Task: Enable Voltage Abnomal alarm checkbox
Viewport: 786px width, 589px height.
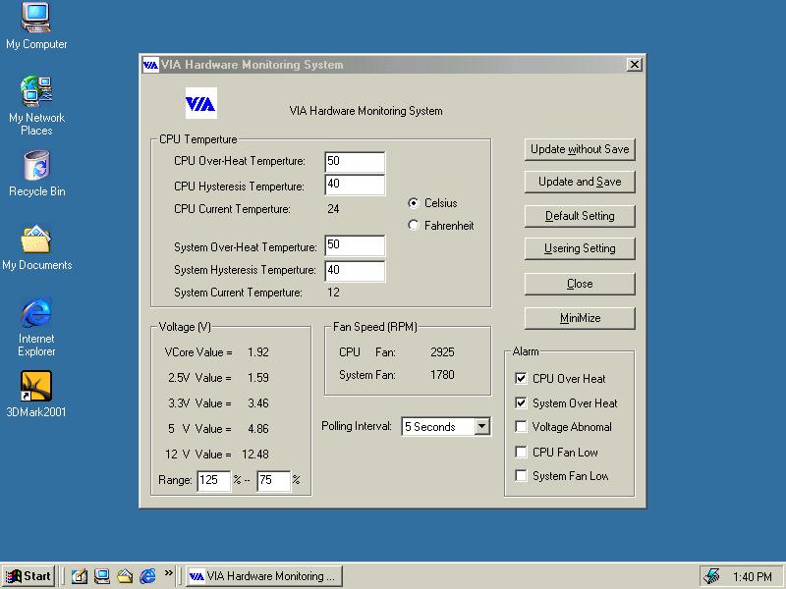Action: (x=521, y=427)
